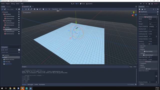Toggle visibility of RigidBody2 node
The image size is (160, 90).
pyautogui.click(x=19, y=21)
